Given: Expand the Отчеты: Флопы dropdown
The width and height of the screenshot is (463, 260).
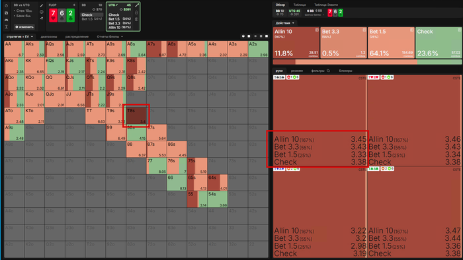Looking at the screenshot, I should [x=110, y=36].
